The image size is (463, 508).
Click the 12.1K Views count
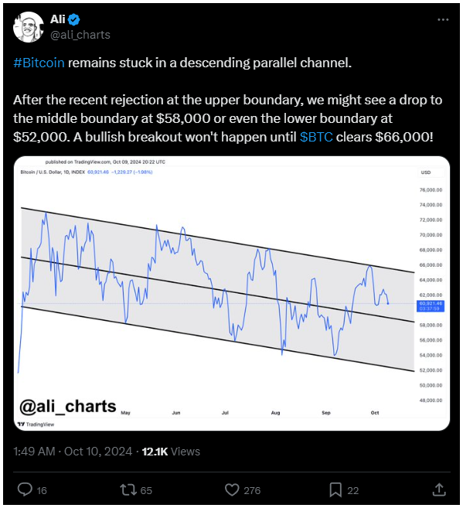click(x=171, y=452)
